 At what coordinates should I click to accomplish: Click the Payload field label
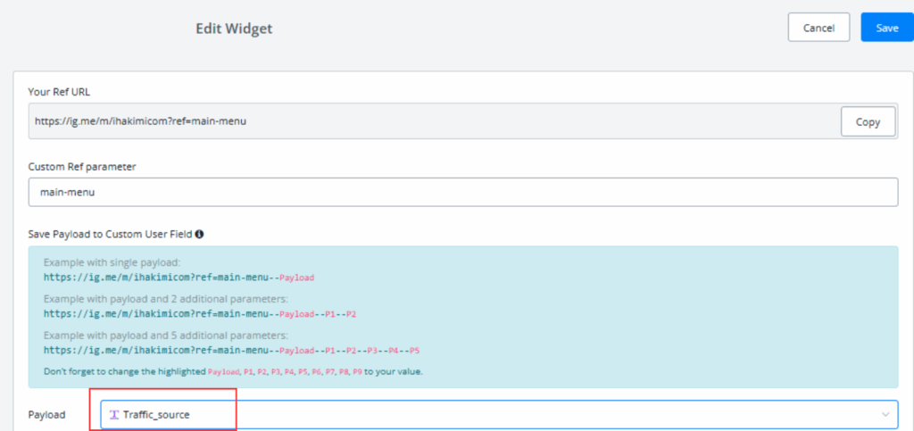click(47, 415)
